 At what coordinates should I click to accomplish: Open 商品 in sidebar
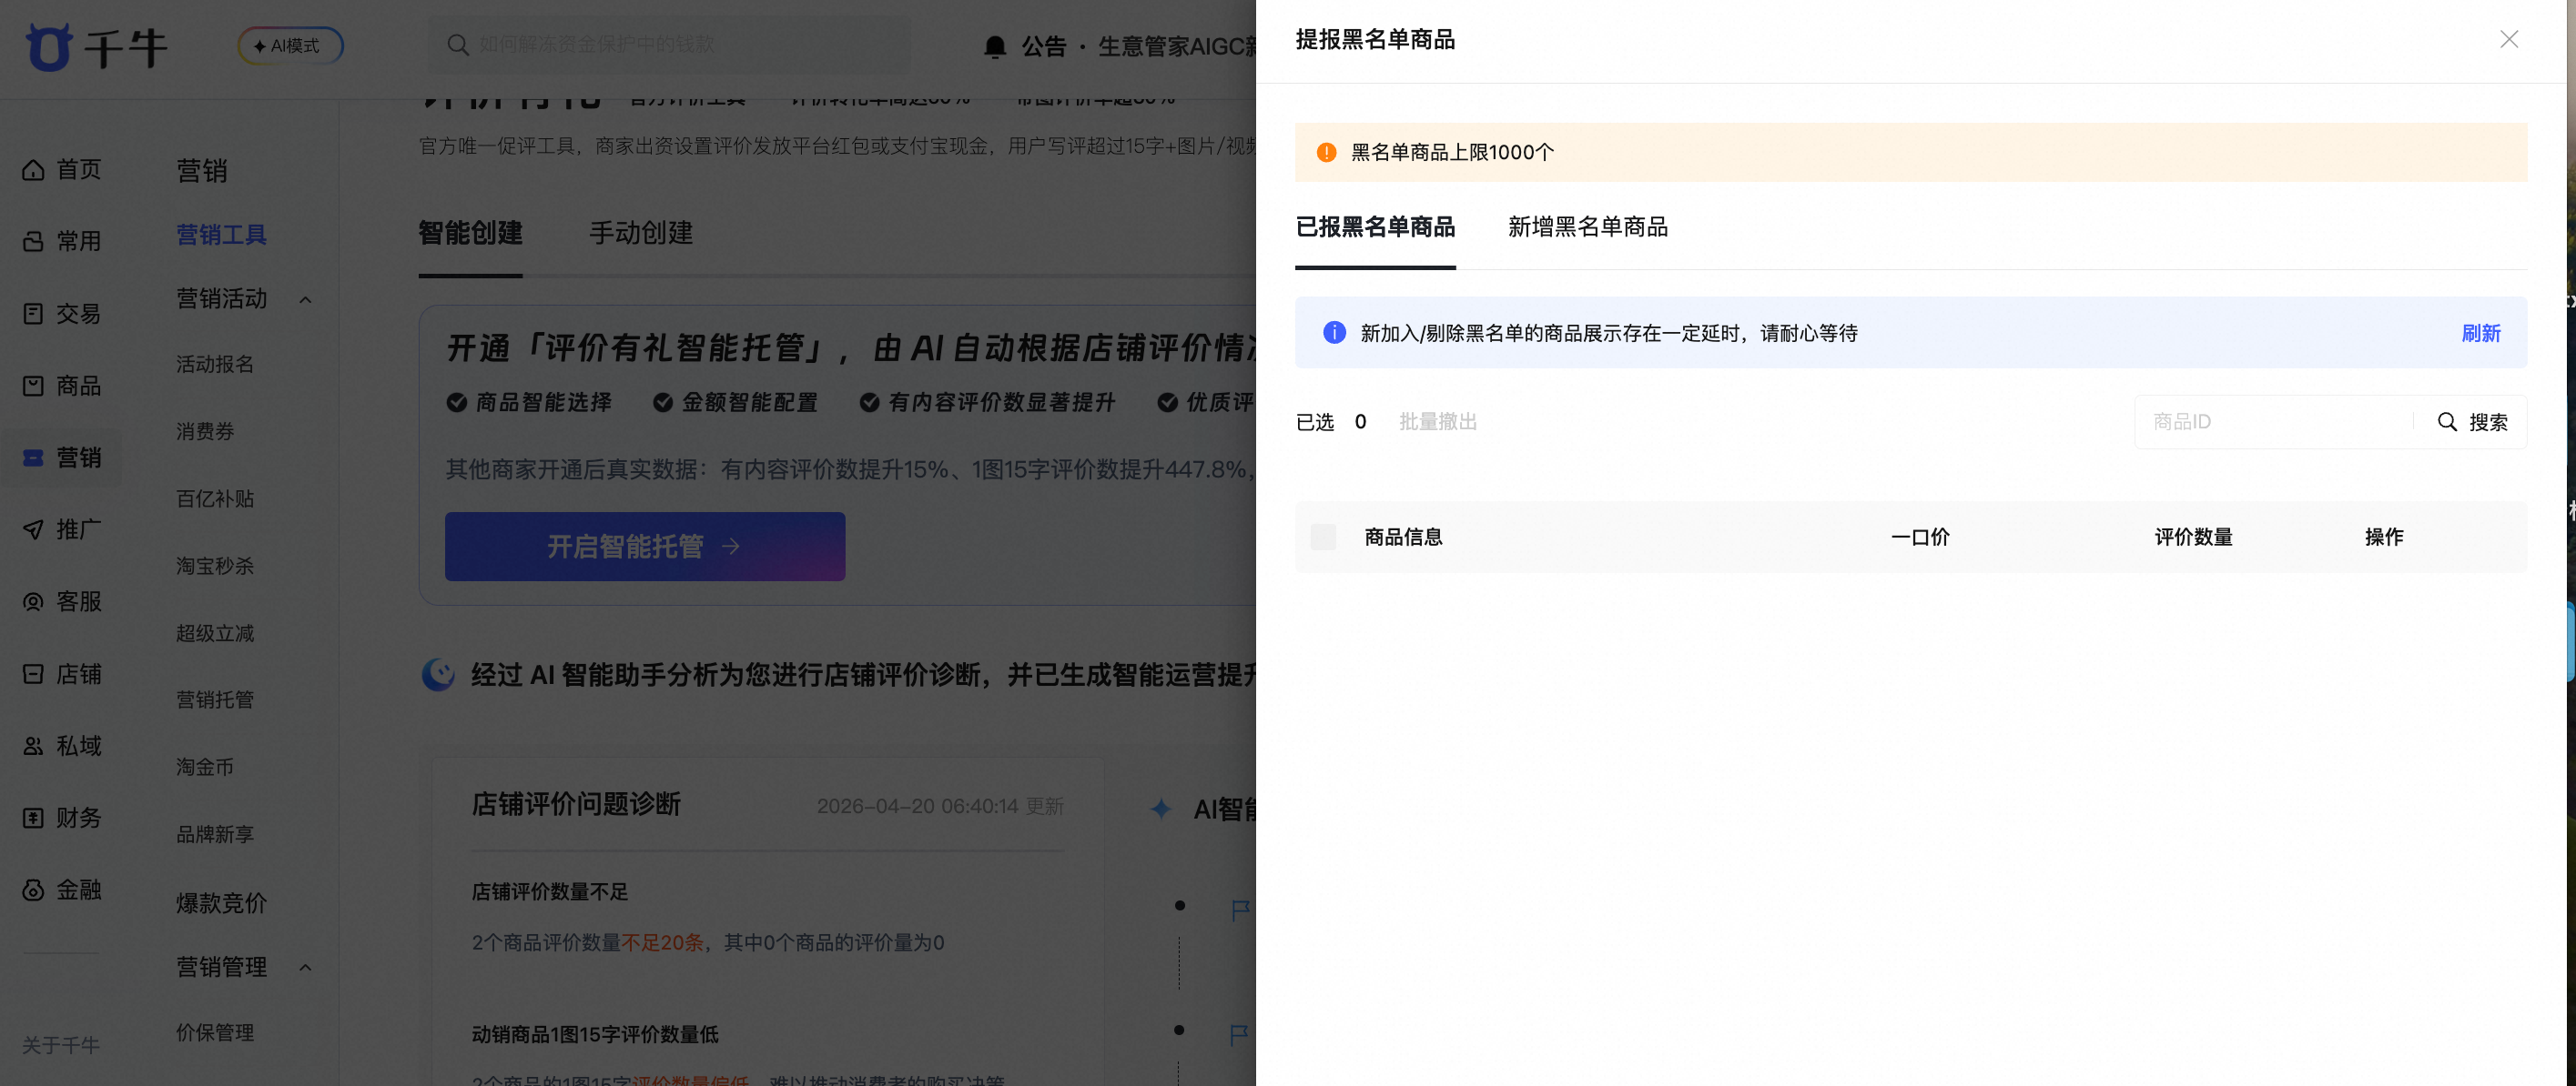[x=62, y=386]
